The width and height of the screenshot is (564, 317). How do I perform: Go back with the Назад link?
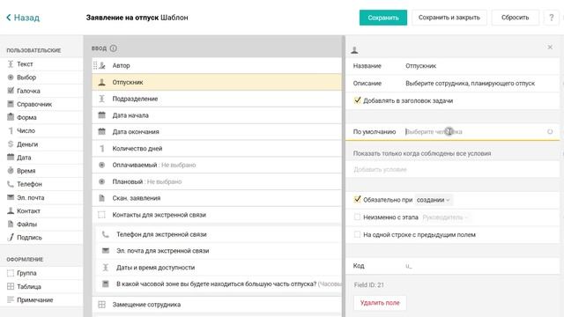coord(24,18)
